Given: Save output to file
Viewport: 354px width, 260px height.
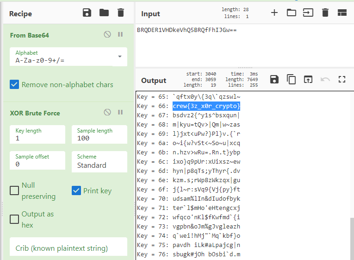Looking at the screenshot, I should [274, 79].
